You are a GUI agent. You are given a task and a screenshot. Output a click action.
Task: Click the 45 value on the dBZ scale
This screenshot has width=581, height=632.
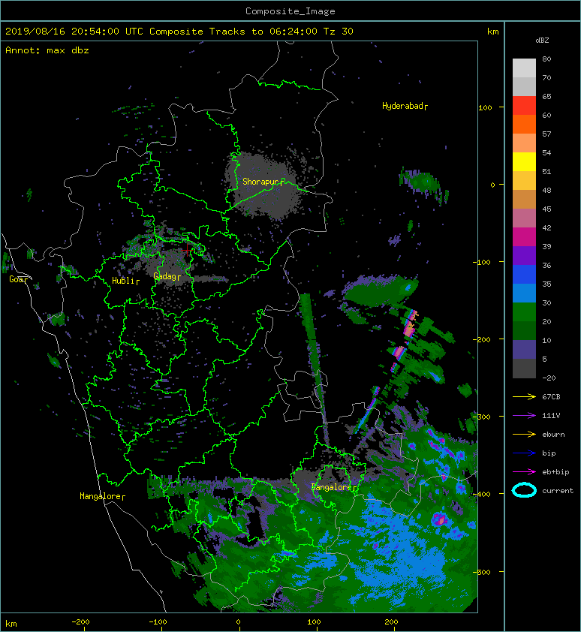tap(546, 209)
